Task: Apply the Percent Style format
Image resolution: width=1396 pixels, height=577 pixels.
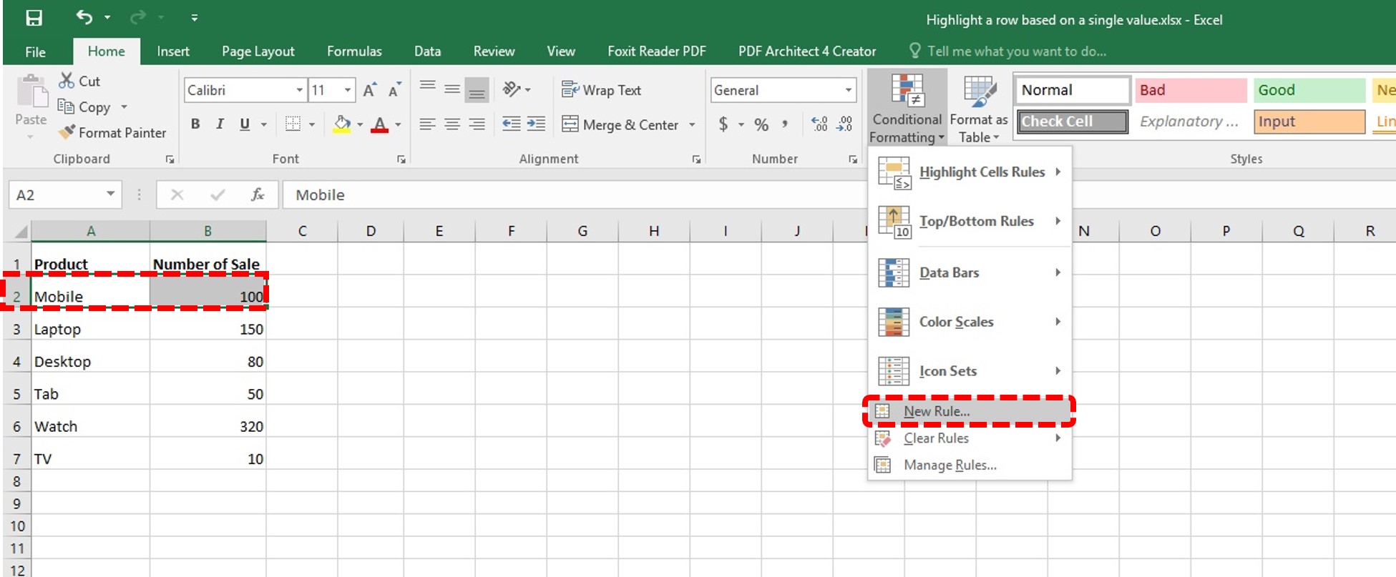Action: (x=761, y=124)
